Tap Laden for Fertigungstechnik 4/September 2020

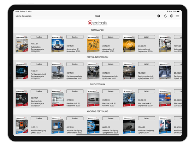point(147,64)
